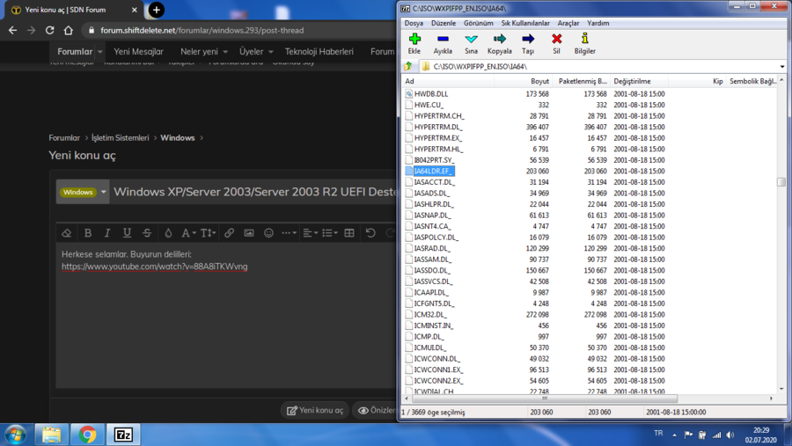This screenshot has height=446, width=792.
Task: Open the Düzenle menu in 7-Zip
Action: point(443,23)
